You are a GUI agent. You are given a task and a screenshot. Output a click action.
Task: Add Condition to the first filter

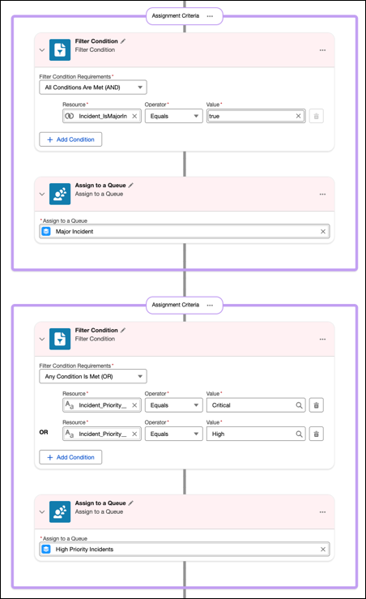pyautogui.click(x=70, y=139)
